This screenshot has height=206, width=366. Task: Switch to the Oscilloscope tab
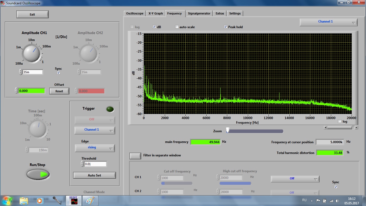tap(135, 13)
